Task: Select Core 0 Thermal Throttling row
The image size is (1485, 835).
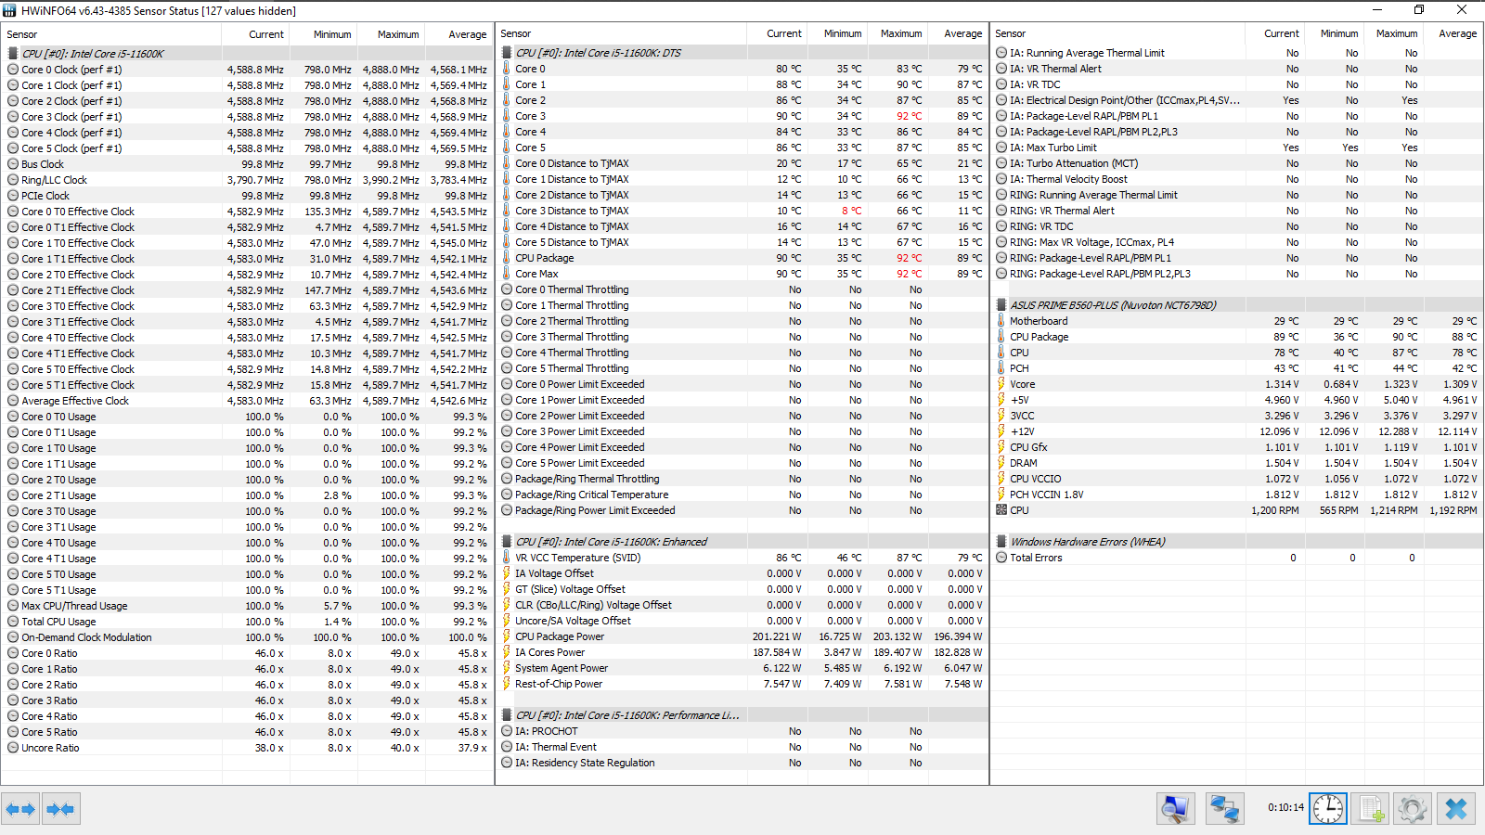Action: pos(742,289)
